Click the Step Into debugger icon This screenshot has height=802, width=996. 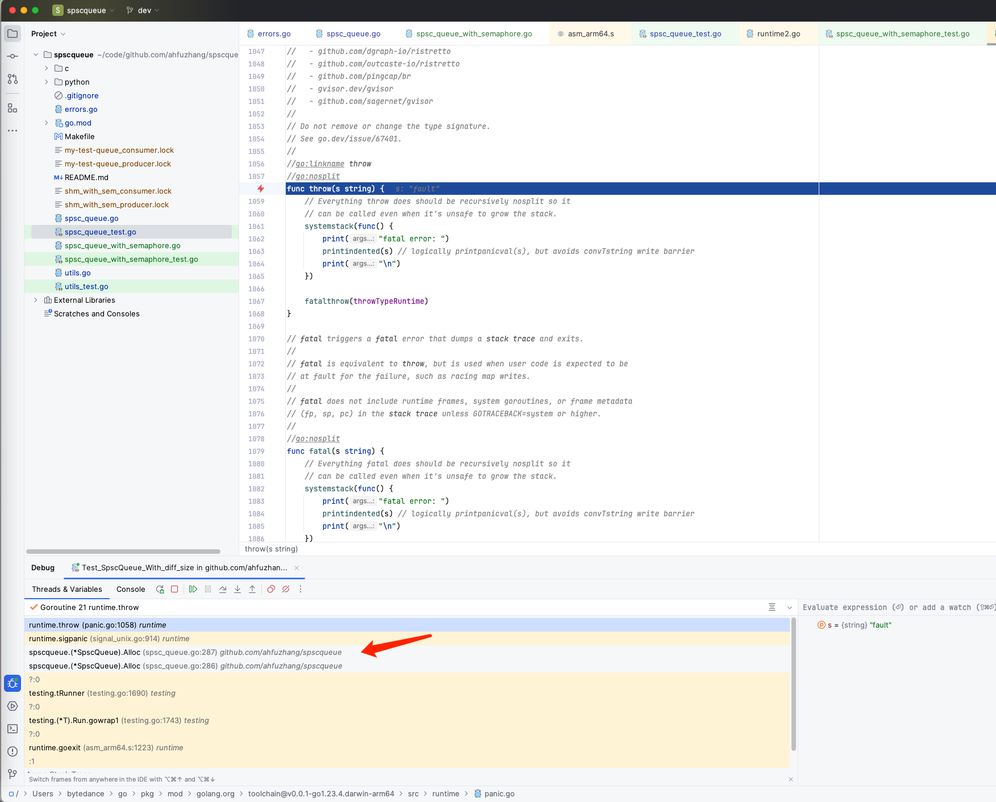point(237,589)
